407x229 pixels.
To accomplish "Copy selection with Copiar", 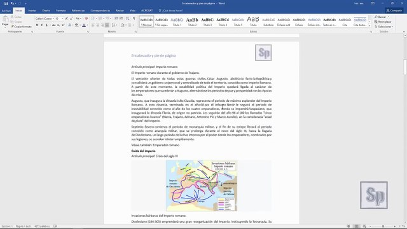I will (x=17, y=22).
